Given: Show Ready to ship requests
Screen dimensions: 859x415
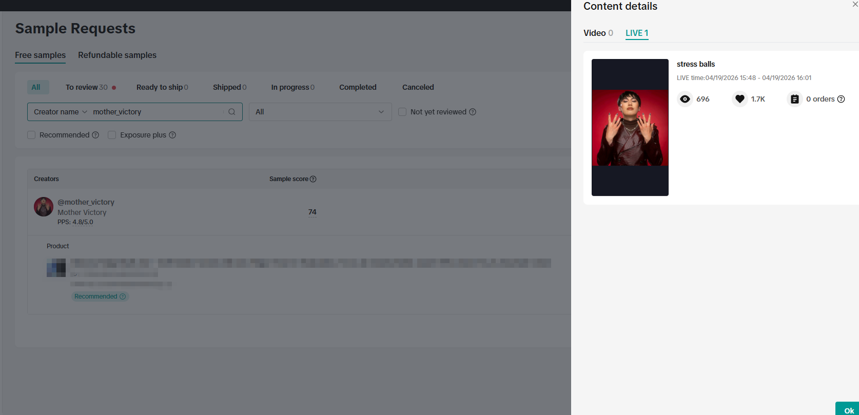Looking at the screenshot, I should coord(162,87).
